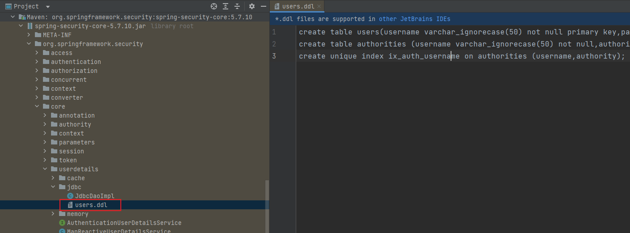Open Project panel settings gear
This screenshot has height=233, width=630.
251,6
